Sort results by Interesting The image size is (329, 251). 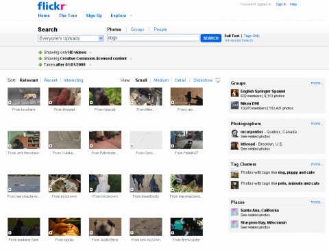tap(73, 80)
